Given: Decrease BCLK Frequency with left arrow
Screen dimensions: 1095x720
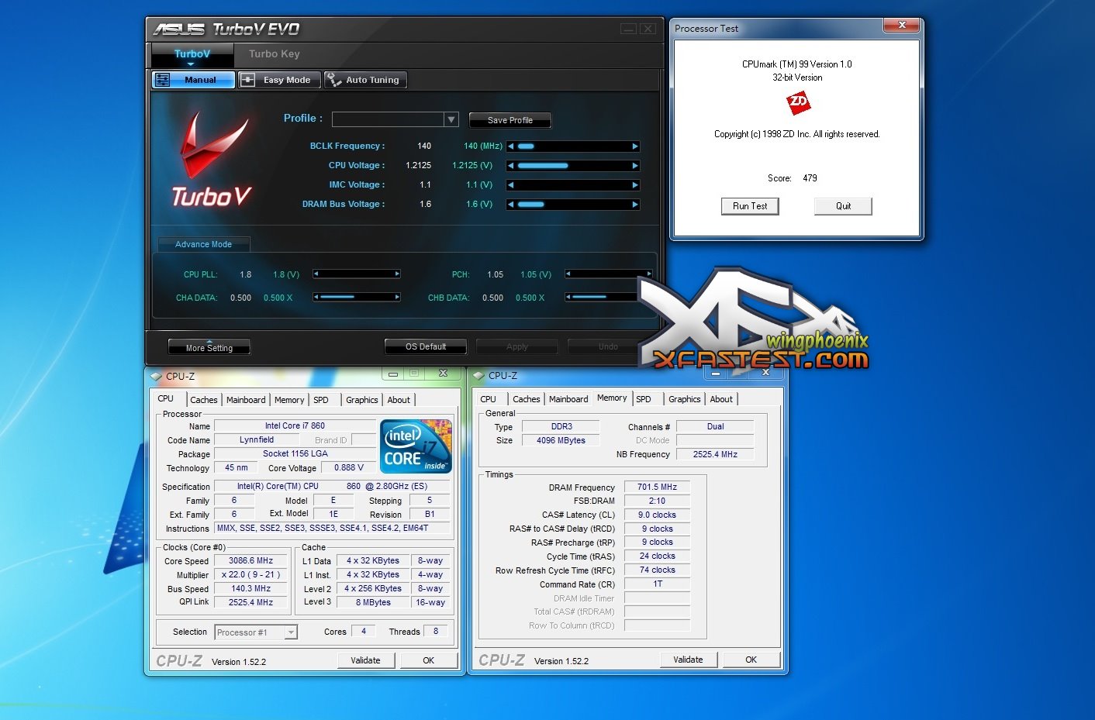Looking at the screenshot, I should [x=511, y=146].
